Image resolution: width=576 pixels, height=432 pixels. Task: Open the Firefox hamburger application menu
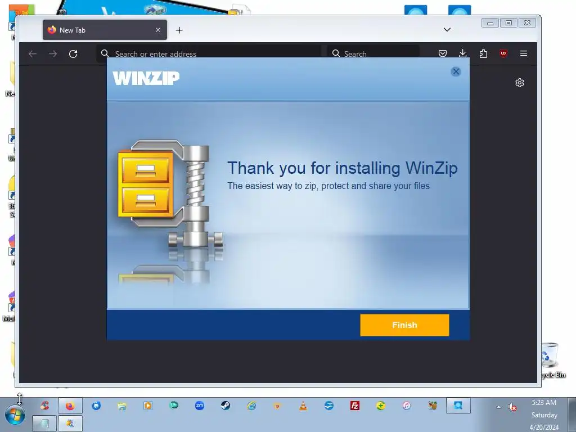tap(524, 53)
